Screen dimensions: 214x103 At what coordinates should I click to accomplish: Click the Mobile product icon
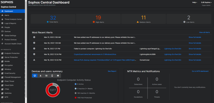click(x=2, y=61)
